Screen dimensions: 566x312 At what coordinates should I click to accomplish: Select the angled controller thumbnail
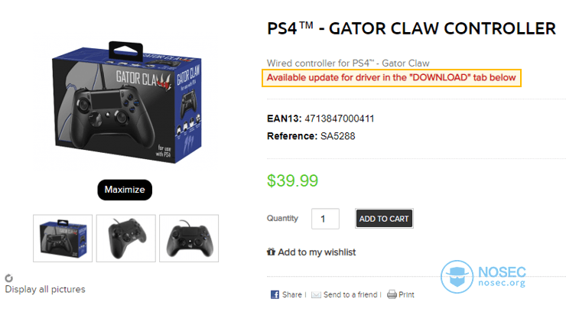coord(126,239)
